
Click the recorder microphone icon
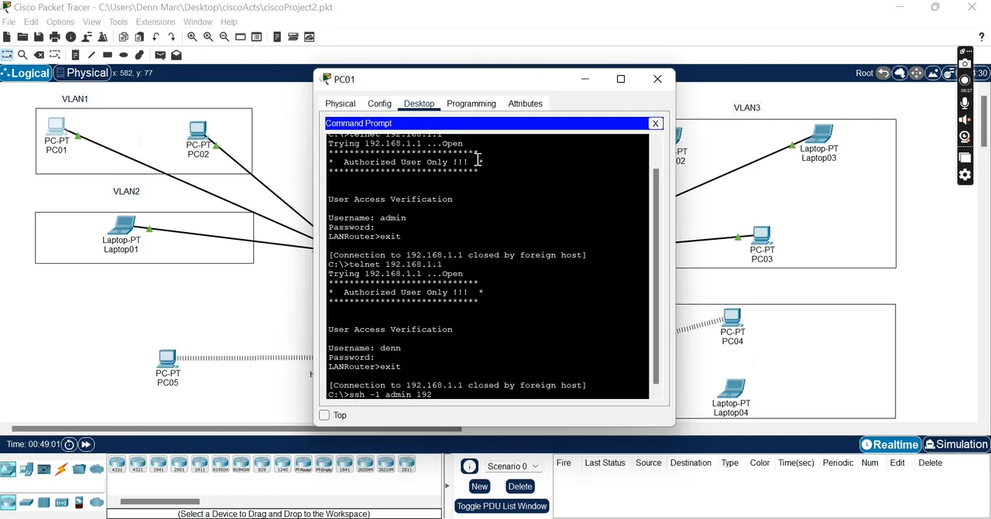pyautogui.click(x=965, y=103)
